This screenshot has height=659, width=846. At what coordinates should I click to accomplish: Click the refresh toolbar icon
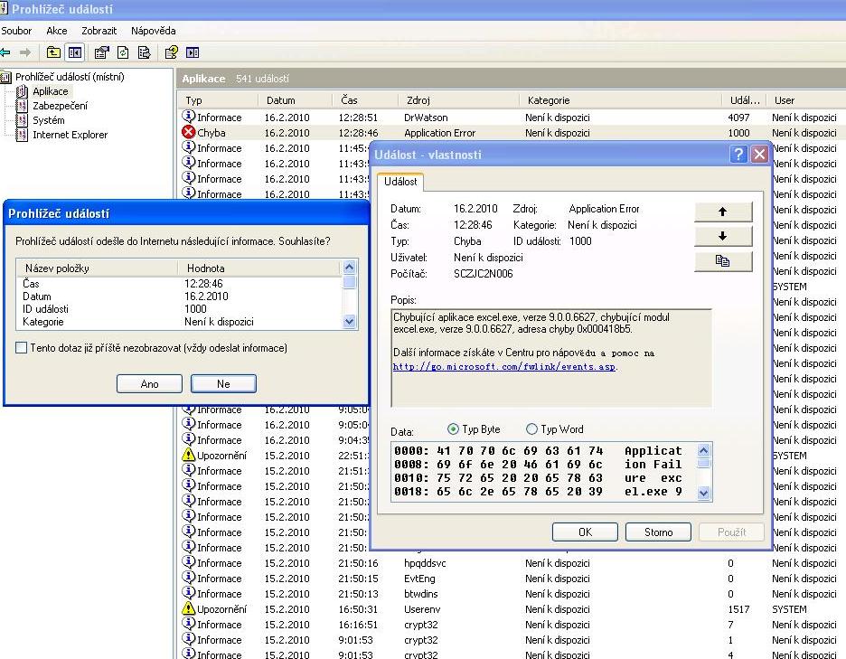tap(123, 52)
